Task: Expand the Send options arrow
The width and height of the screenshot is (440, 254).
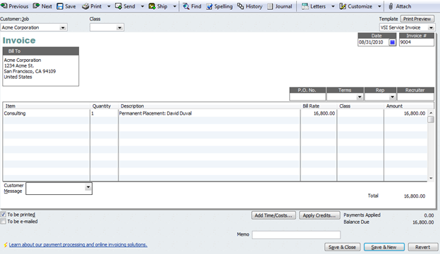Action: [x=142, y=6]
